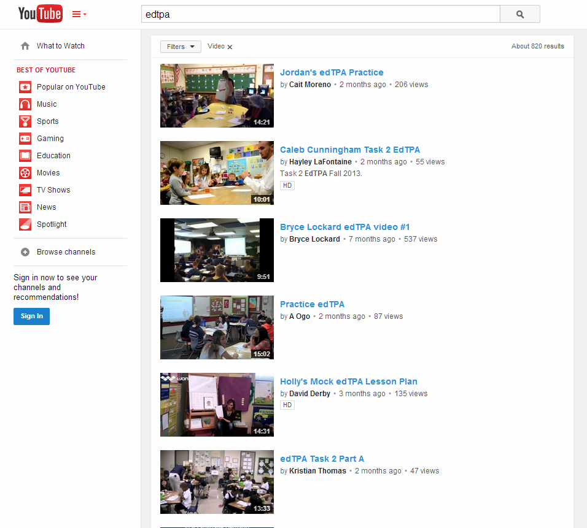Click the text '537 views'
The image size is (587, 528).
[421, 239]
